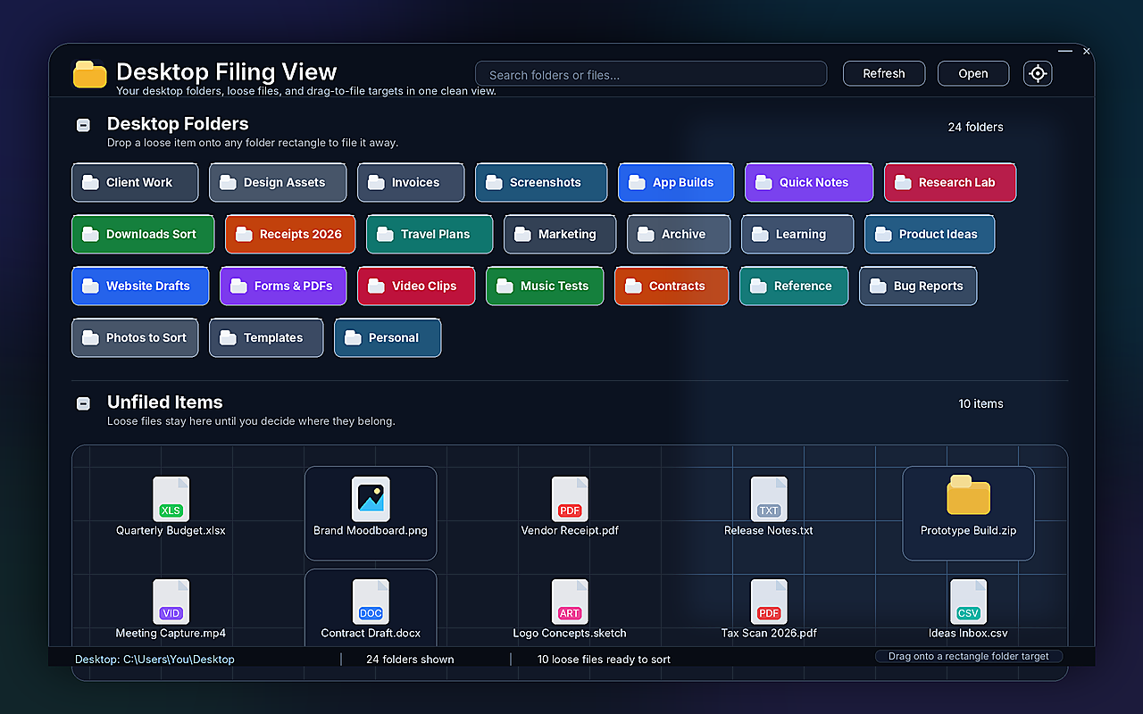Click the '24 folders shown' status text
This screenshot has width=1143, height=714.
click(410, 660)
